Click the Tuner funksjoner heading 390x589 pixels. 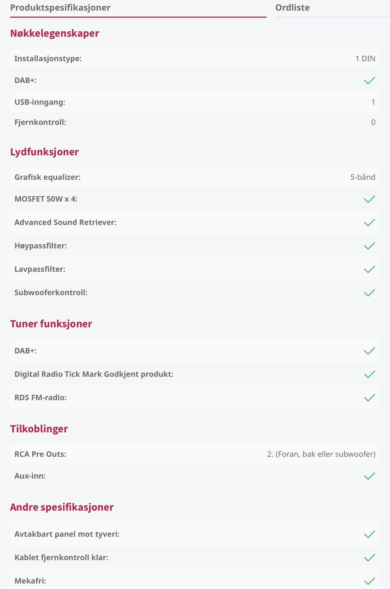[x=51, y=324]
